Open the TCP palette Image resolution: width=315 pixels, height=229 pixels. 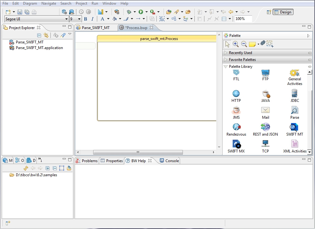[x=265, y=147]
